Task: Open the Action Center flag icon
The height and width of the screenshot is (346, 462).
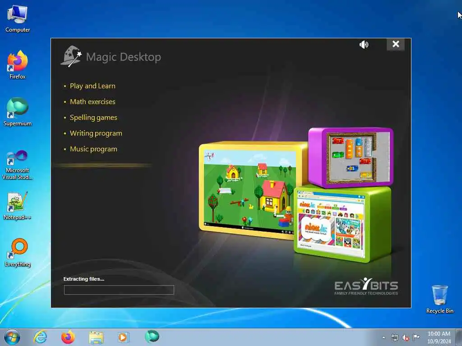Action: click(x=416, y=337)
